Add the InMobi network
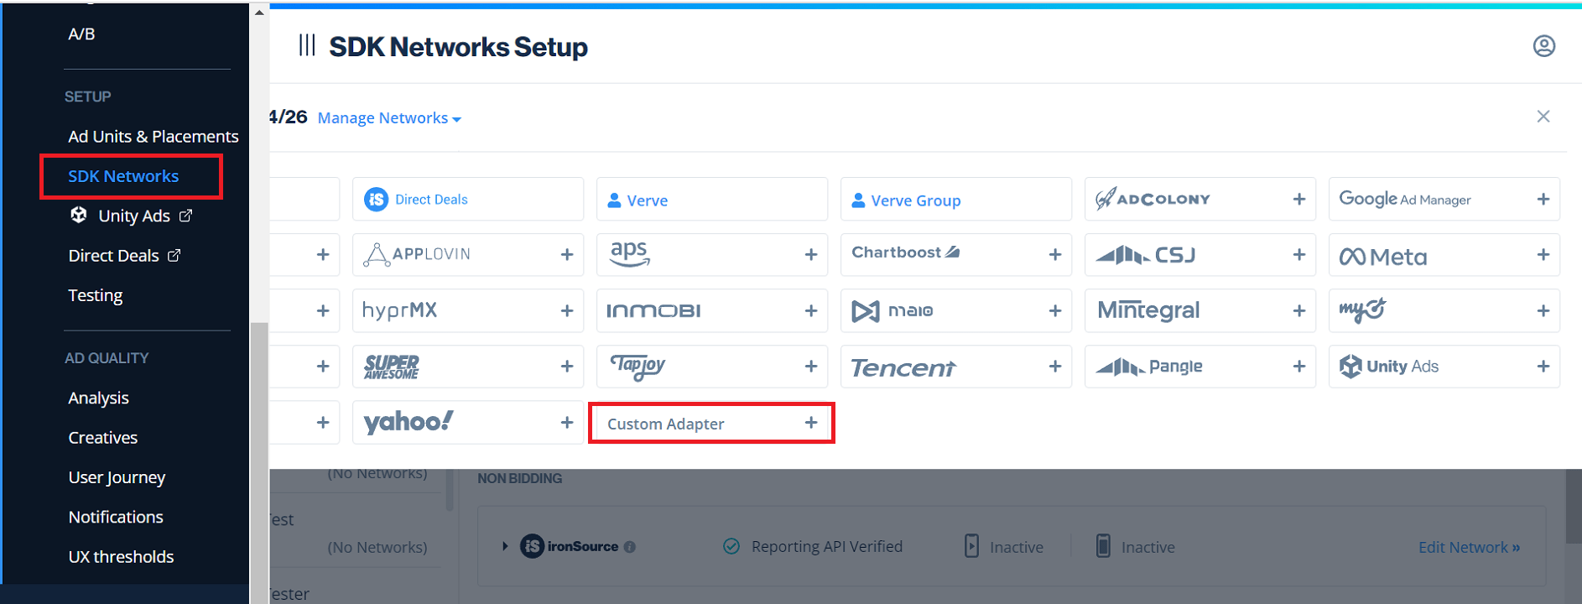This screenshot has width=1582, height=604. (810, 310)
